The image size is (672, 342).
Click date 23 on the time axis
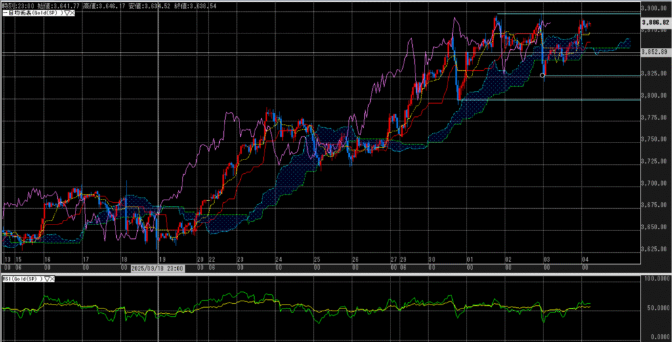(x=240, y=259)
